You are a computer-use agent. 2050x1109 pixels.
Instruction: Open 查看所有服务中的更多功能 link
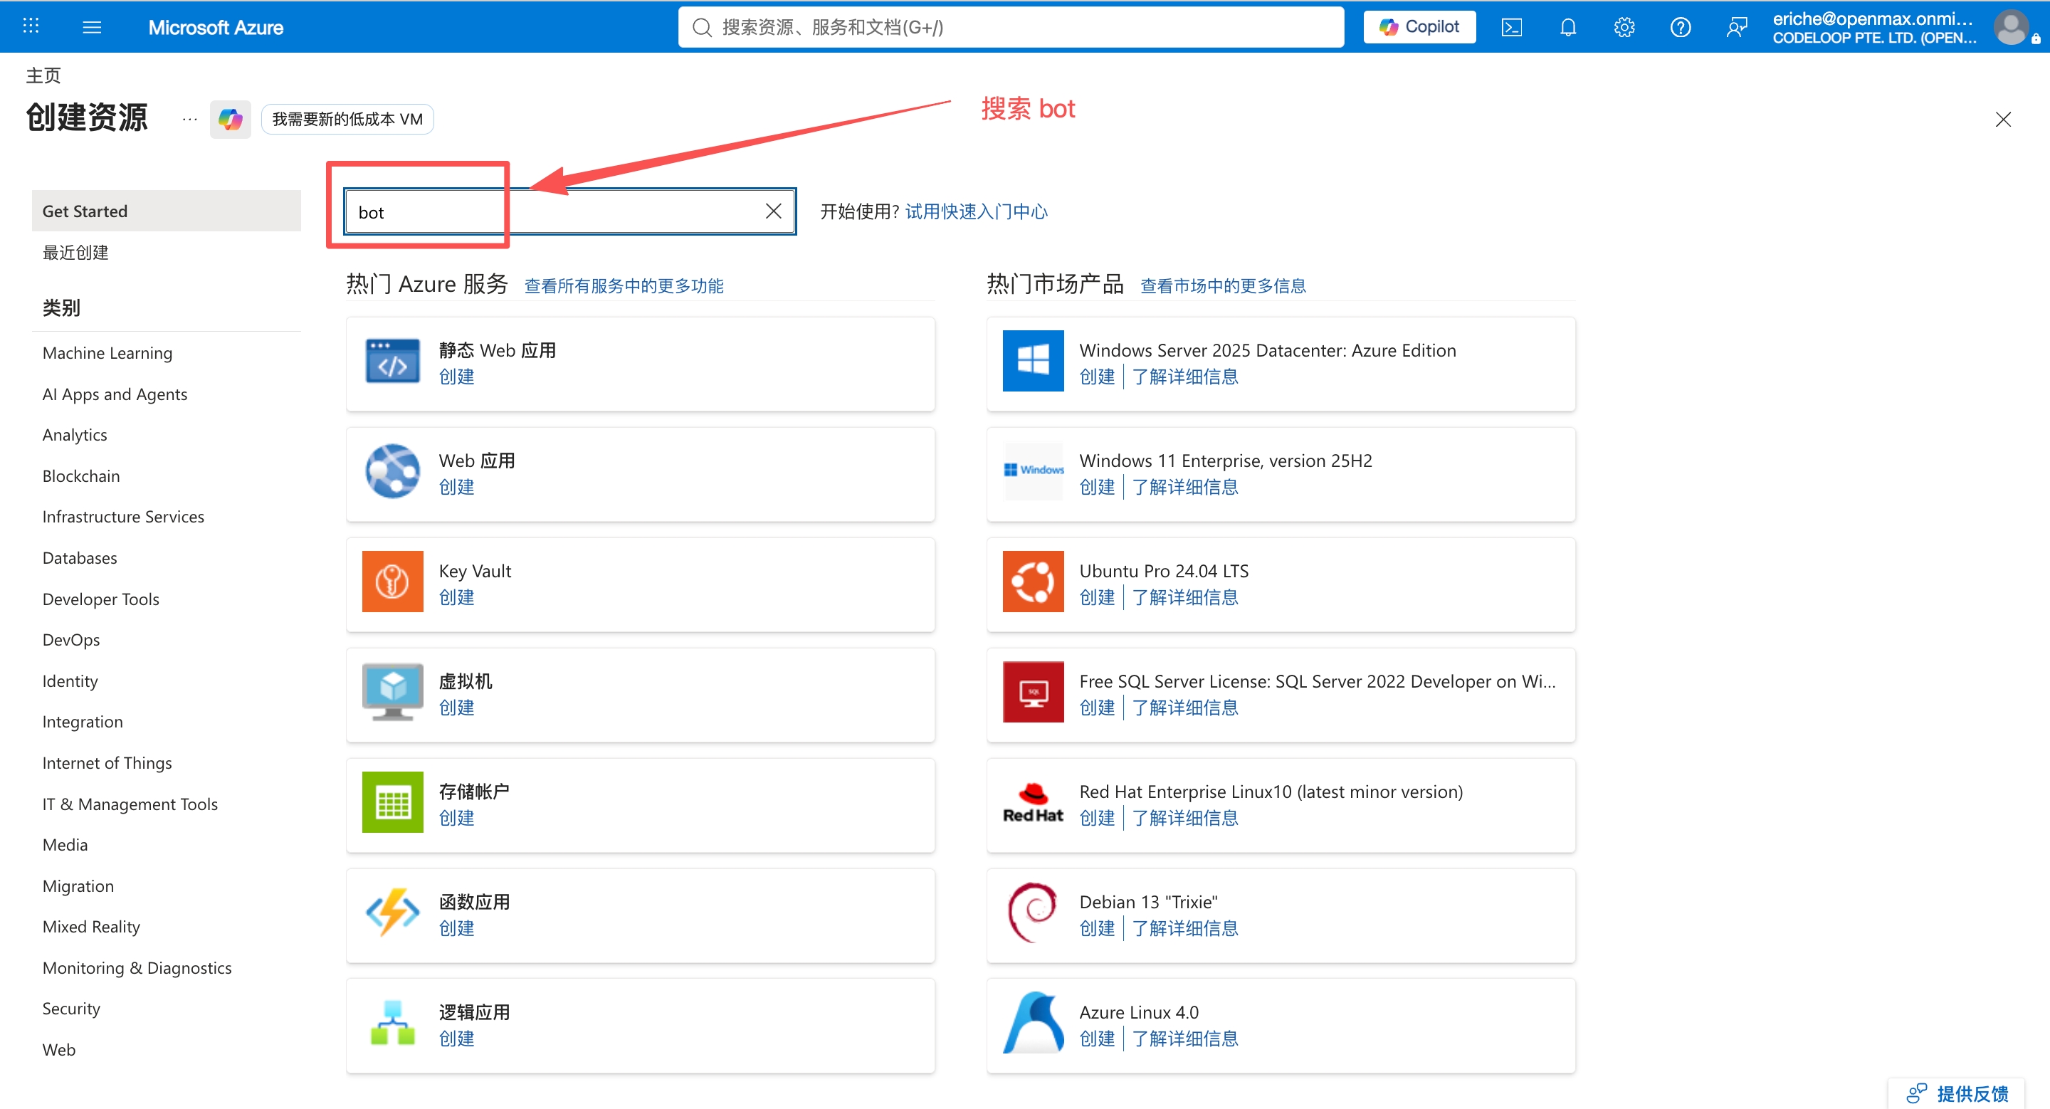tap(624, 285)
